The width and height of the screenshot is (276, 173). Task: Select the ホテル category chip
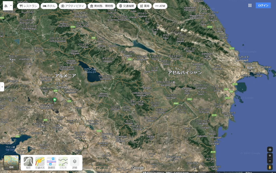click(x=49, y=6)
